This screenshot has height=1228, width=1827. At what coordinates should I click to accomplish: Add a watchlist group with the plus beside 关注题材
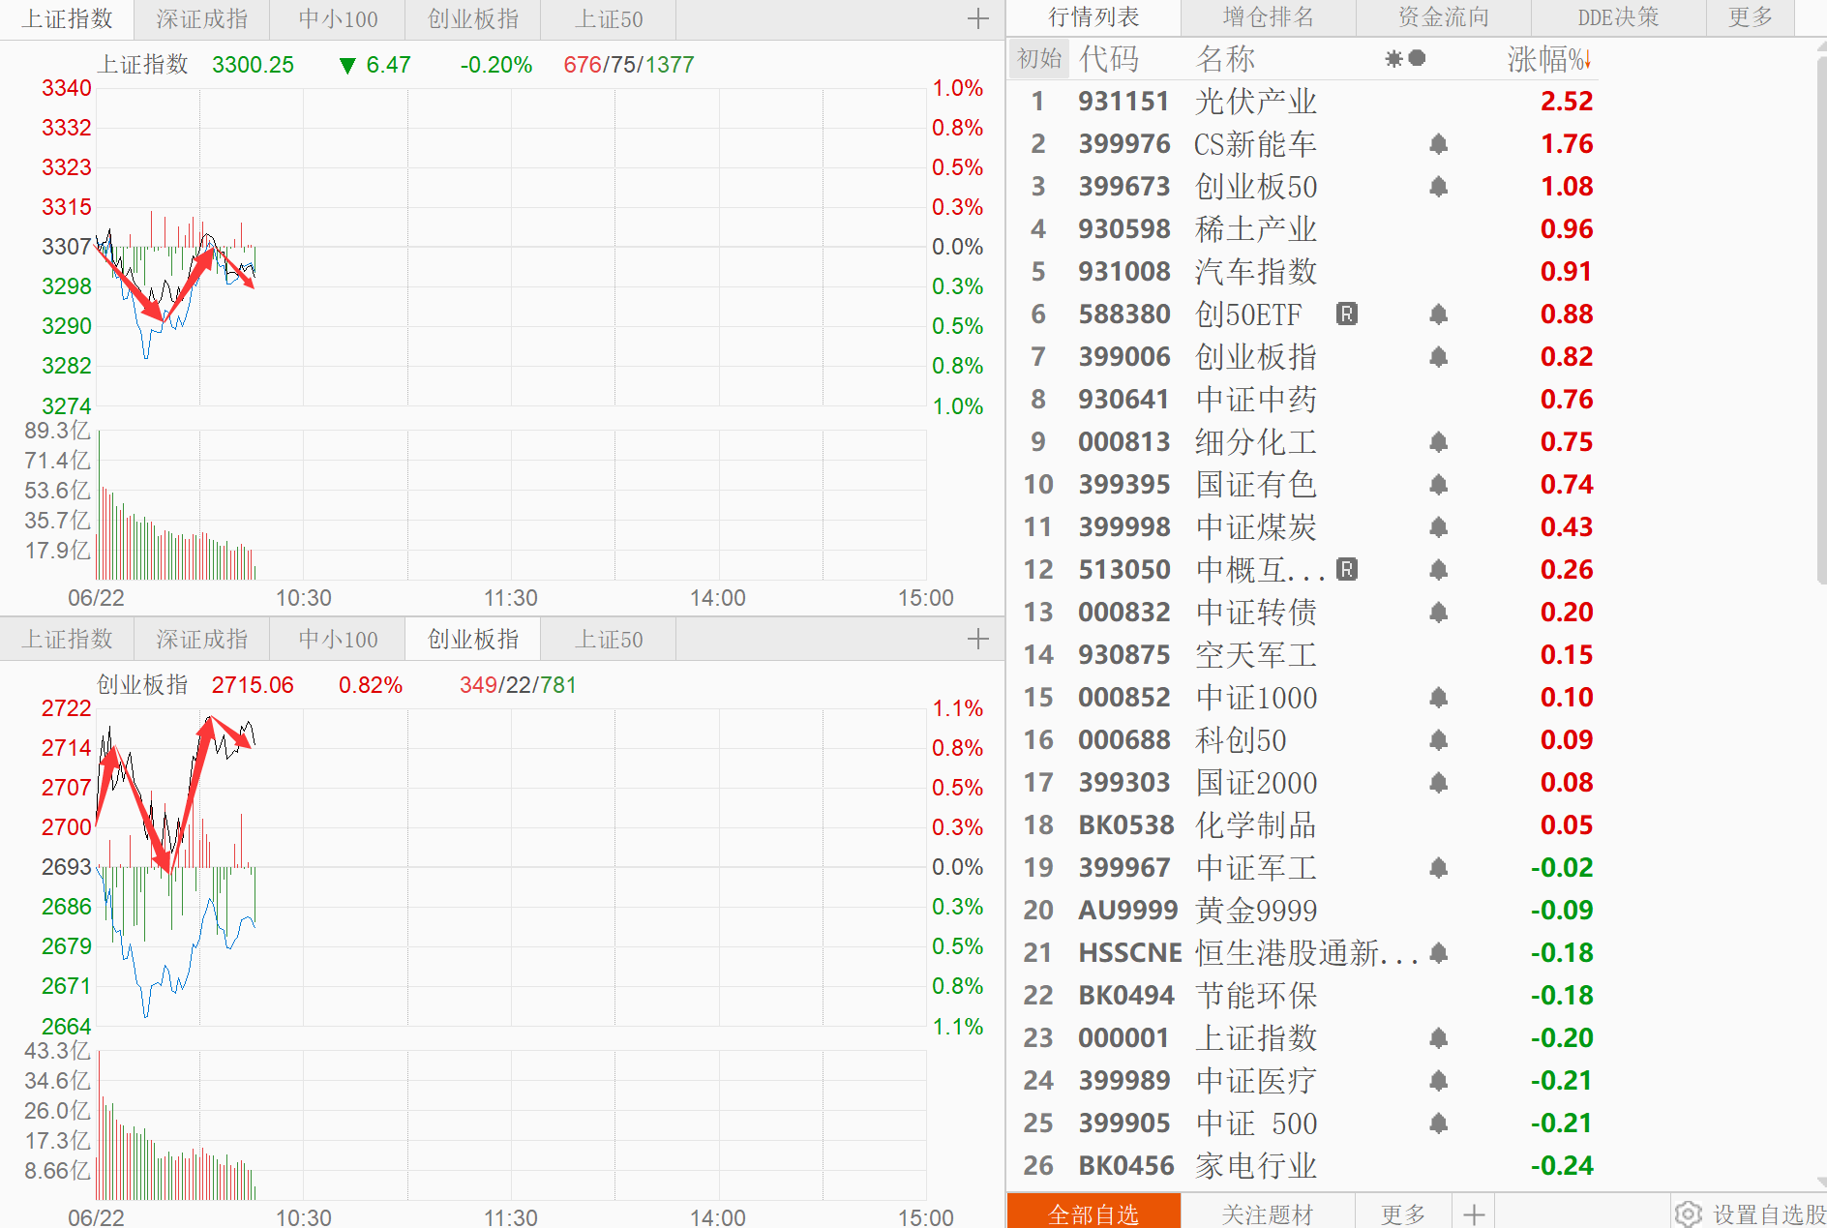(1474, 1214)
